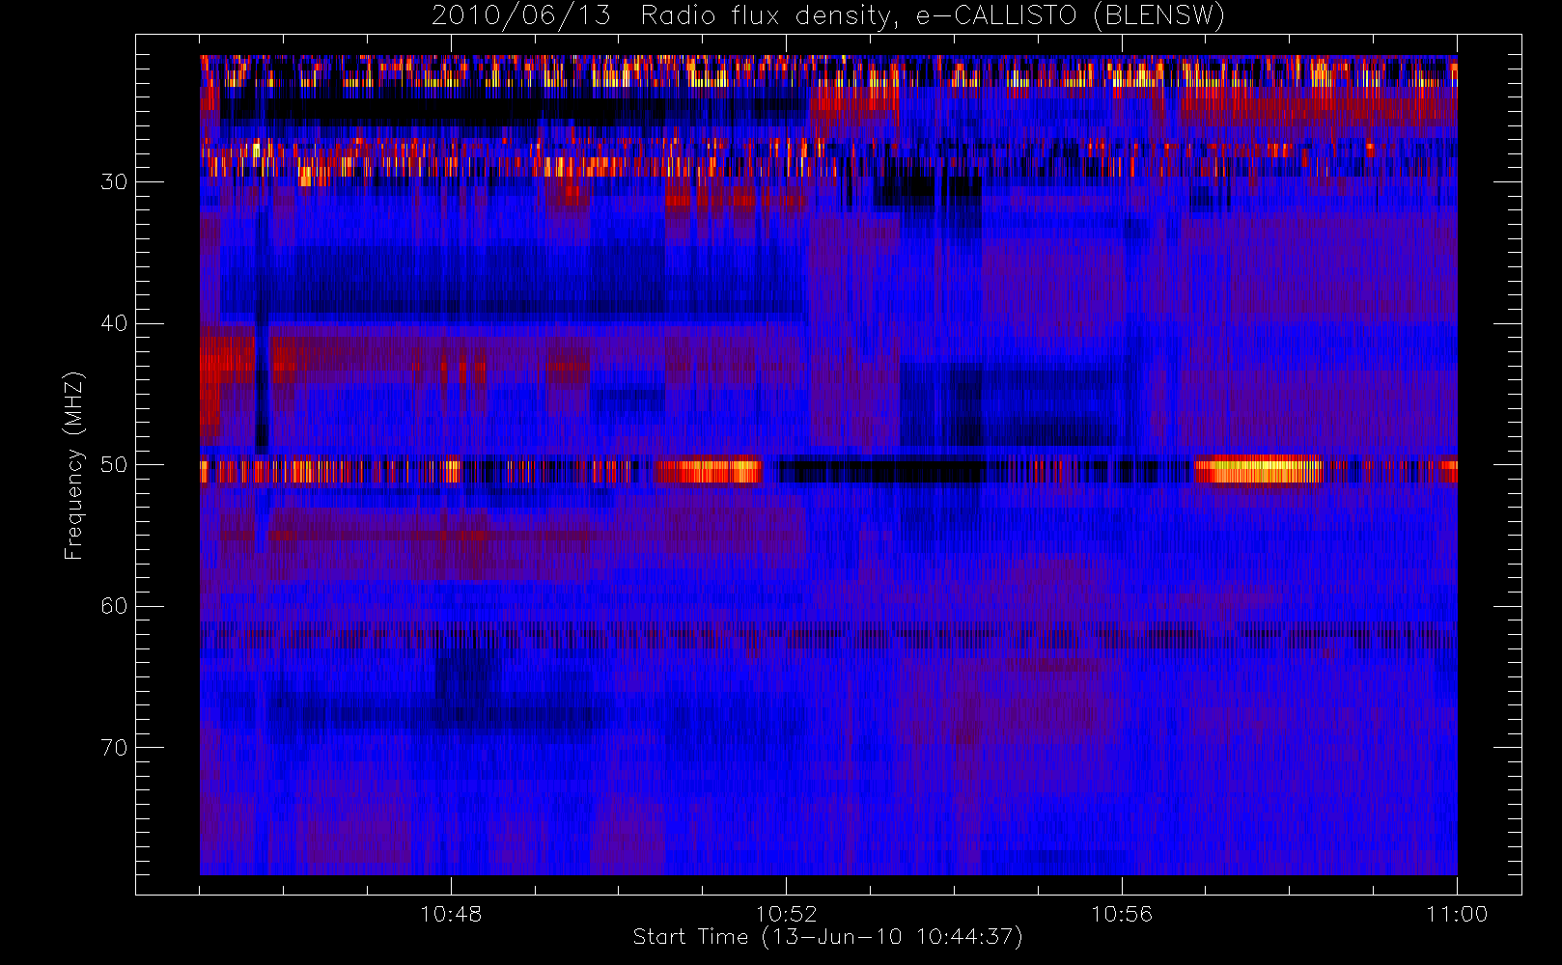Screen dimensions: 1562x965
Task: Click the 30 frequency tick label
Action: (114, 181)
